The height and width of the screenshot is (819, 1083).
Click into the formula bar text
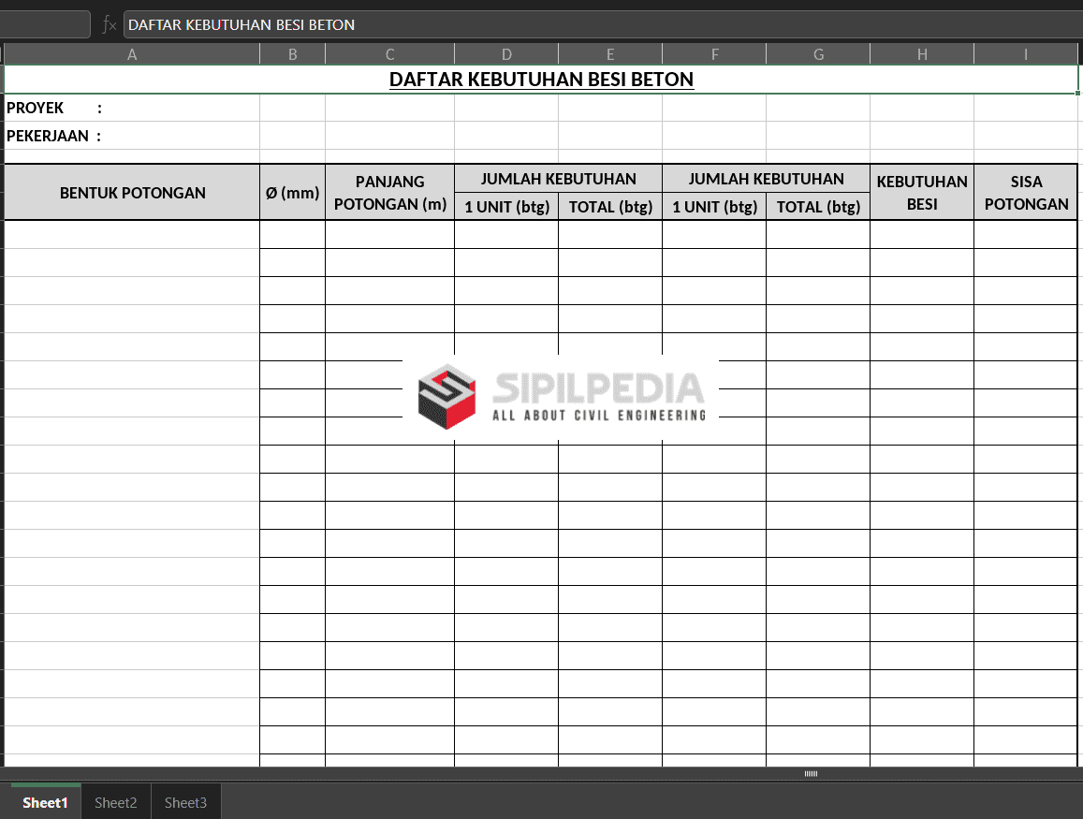[599, 24]
